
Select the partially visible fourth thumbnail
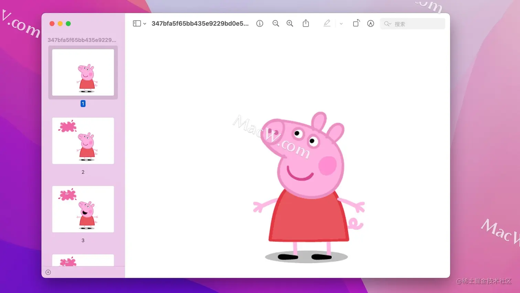(83, 260)
